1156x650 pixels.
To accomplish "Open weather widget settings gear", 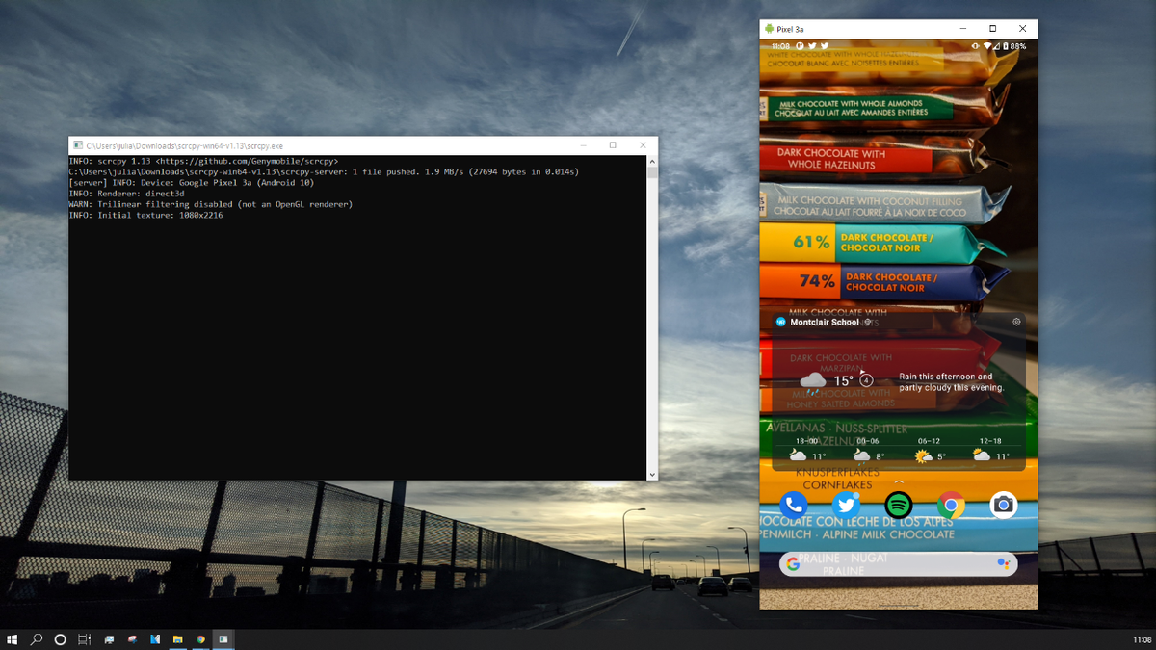I will point(1016,322).
